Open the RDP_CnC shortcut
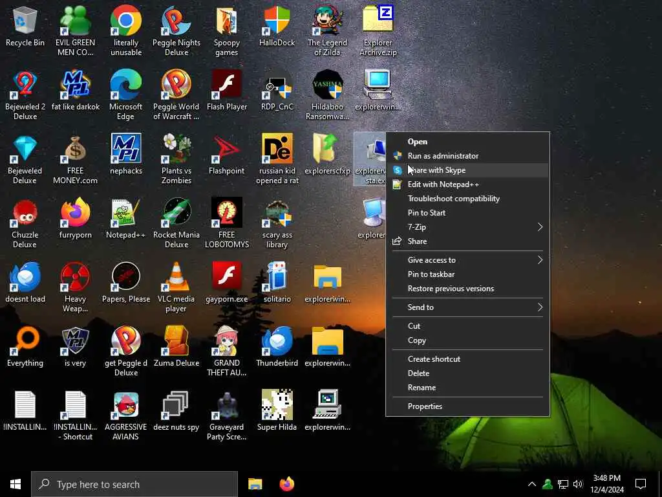The height and width of the screenshot is (497, 662). tap(277, 91)
